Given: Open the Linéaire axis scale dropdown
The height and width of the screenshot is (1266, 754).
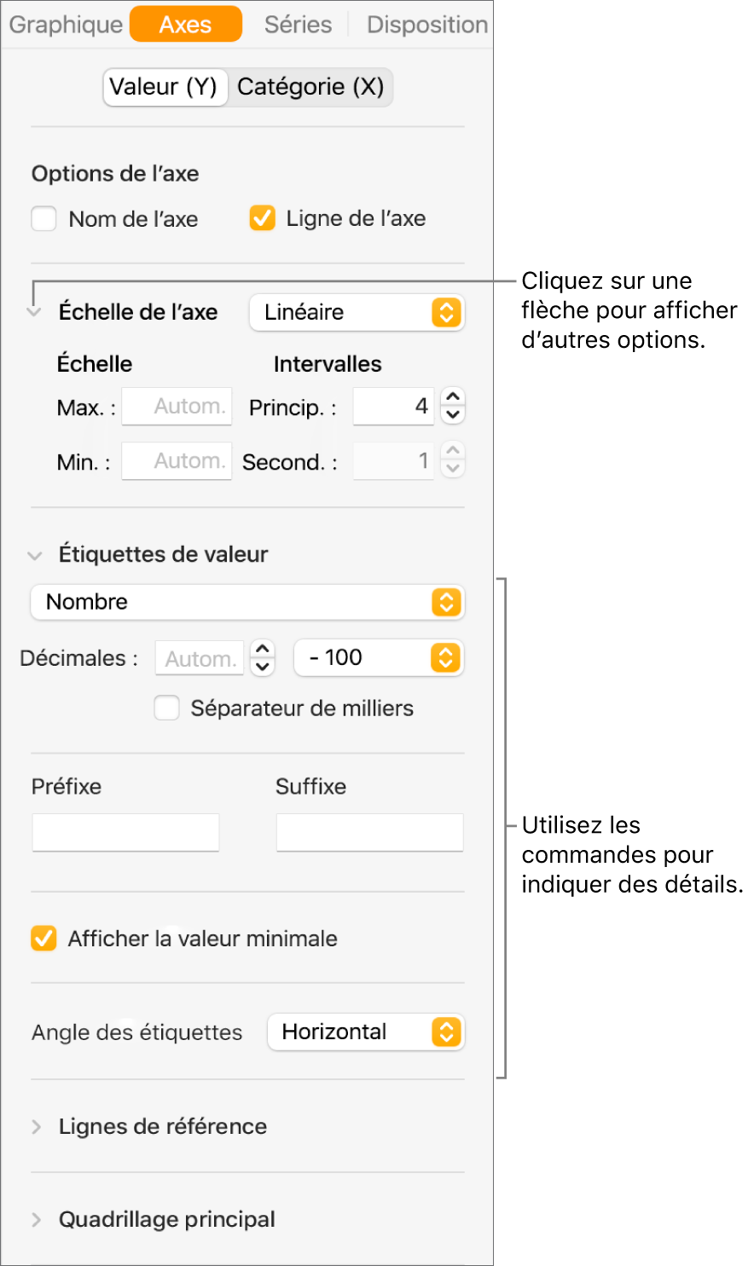Looking at the screenshot, I should point(357,313).
